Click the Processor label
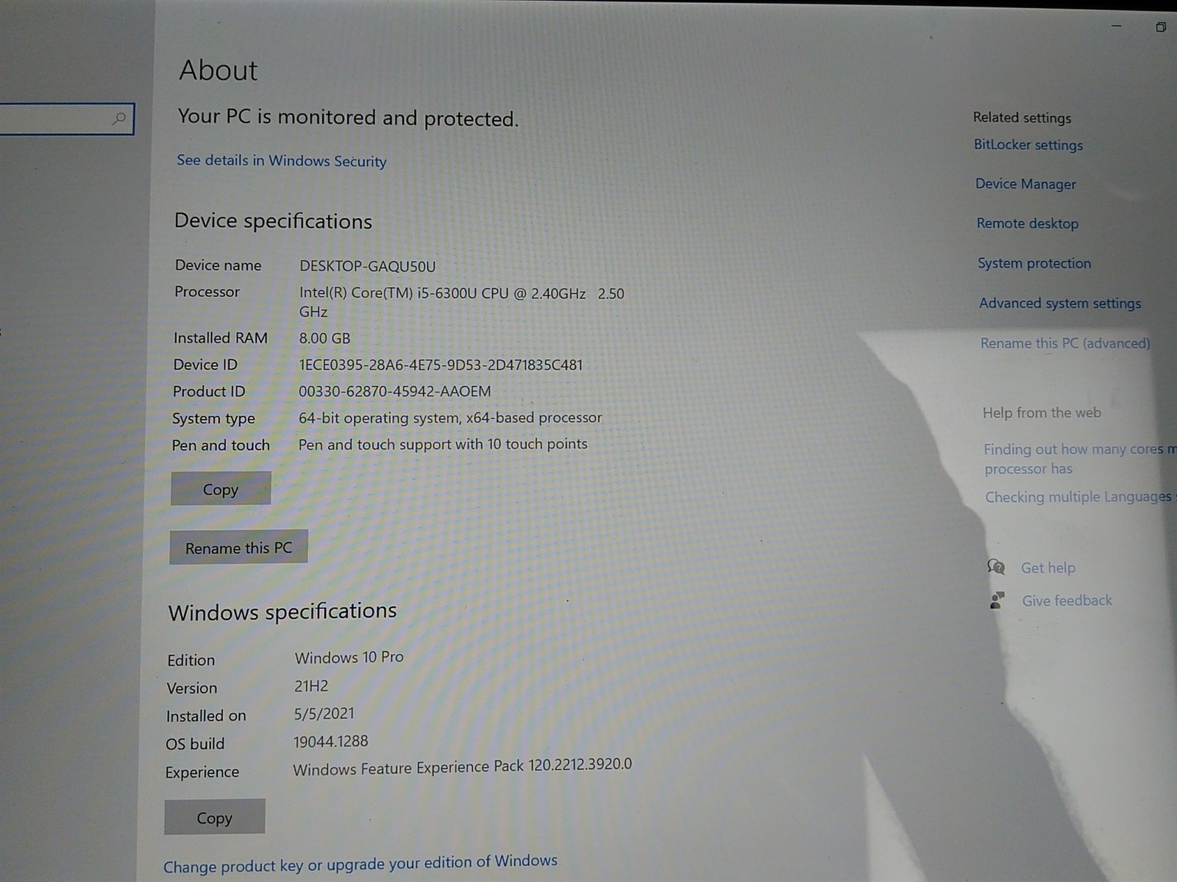 [207, 292]
